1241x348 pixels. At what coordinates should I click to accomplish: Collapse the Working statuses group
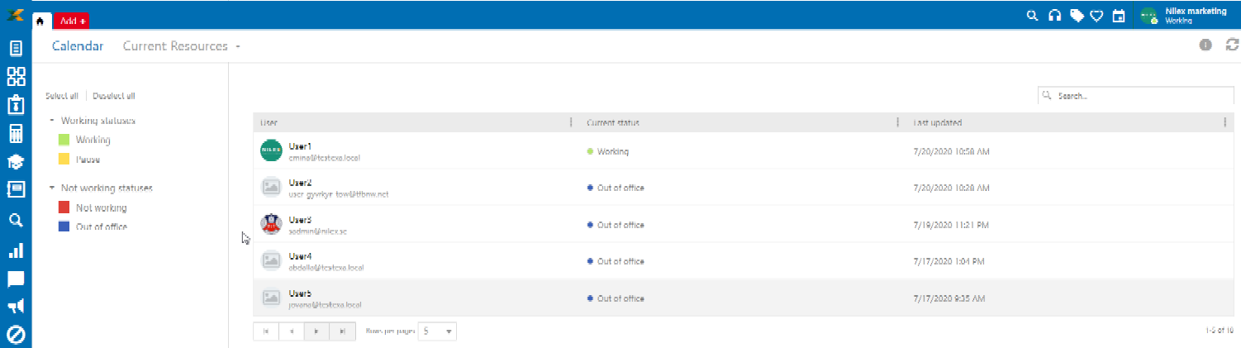[x=52, y=121]
